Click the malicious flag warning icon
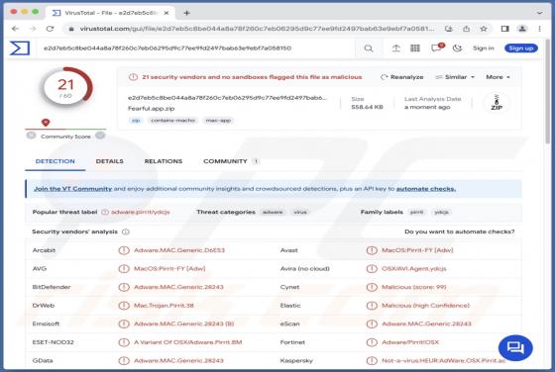 133,77
